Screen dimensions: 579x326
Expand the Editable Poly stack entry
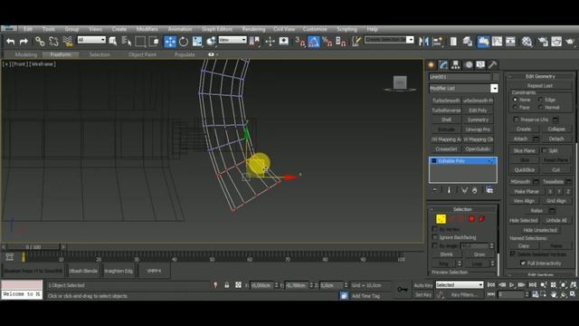click(x=434, y=161)
